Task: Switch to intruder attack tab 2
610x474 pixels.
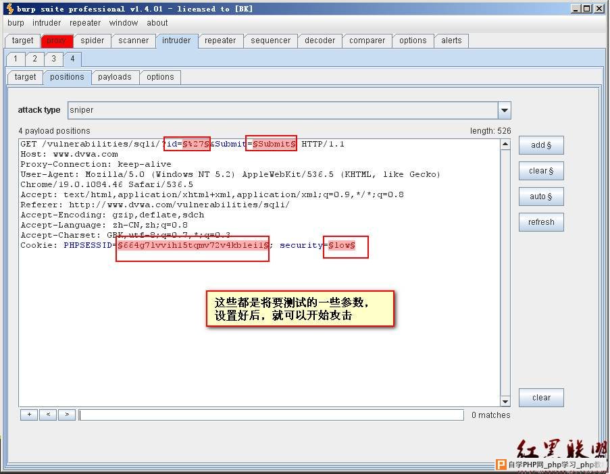Action: pos(34,59)
